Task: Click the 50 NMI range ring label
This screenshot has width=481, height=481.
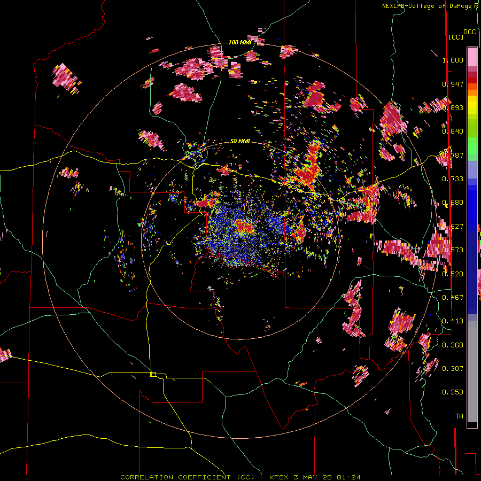Action: pos(240,141)
